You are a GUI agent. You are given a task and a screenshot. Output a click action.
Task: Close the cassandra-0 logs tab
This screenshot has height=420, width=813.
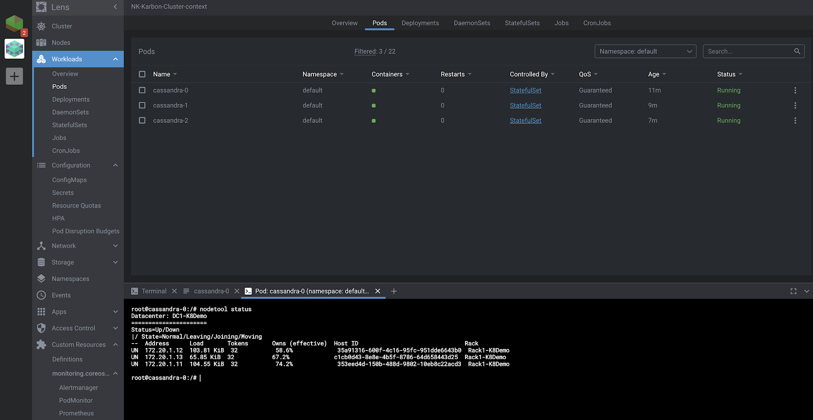tap(237, 291)
